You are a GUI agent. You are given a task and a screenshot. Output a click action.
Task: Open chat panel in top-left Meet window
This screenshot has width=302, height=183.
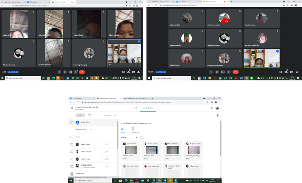click(x=134, y=72)
